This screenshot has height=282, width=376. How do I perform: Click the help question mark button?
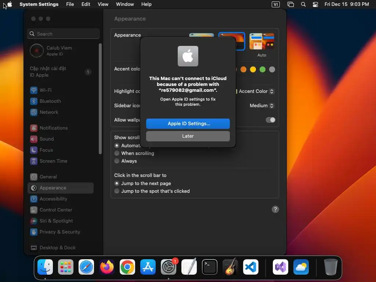coord(275,209)
